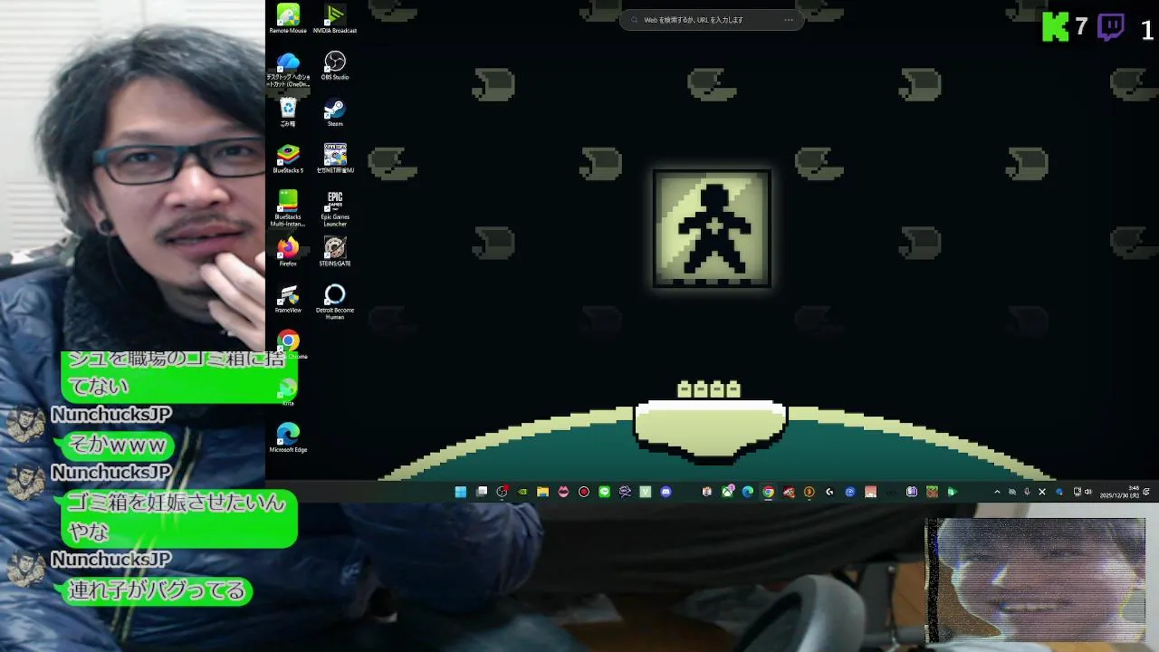Image resolution: width=1159 pixels, height=652 pixels.
Task: Open the volume tray icon
Action: [1087, 492]
